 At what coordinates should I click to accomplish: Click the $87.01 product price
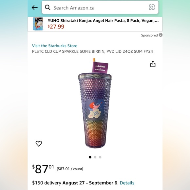[43, 169]
